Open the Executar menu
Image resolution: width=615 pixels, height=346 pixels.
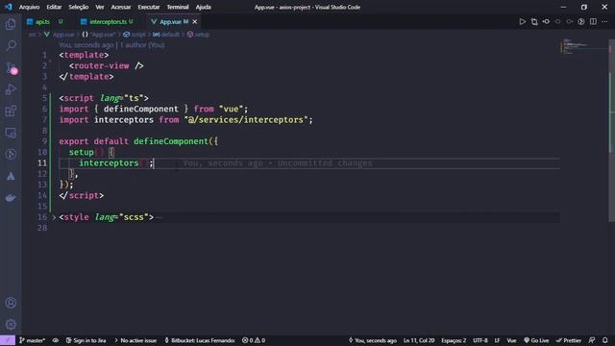pyautogui.click(x=149, y=7)
